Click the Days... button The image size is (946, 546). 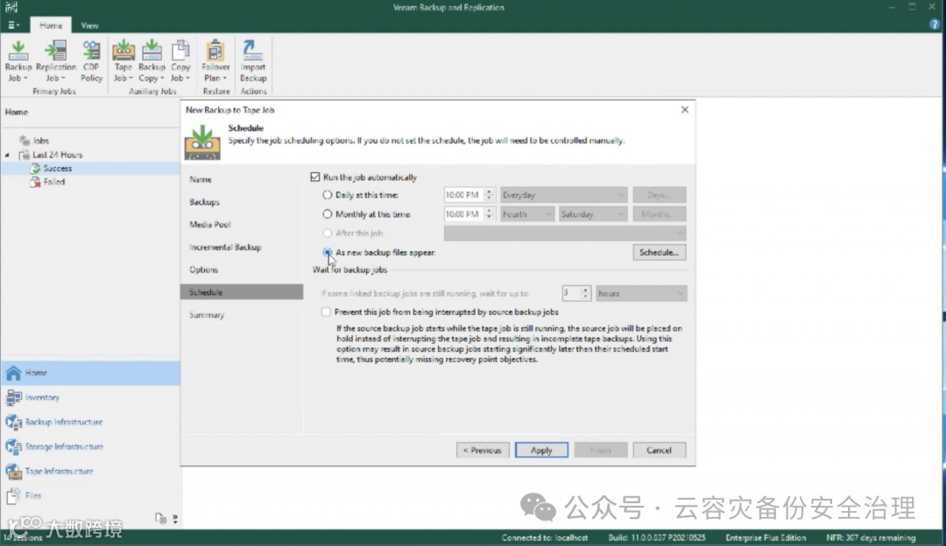(x=659, y=195)
